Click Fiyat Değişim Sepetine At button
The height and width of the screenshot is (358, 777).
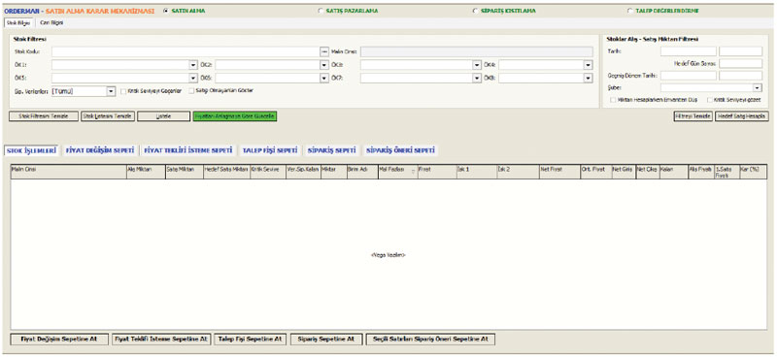(59, 340)
